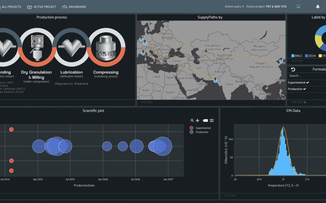Click the EM-Data panel title
The image size is (326, 203).
tap(293, 111)
